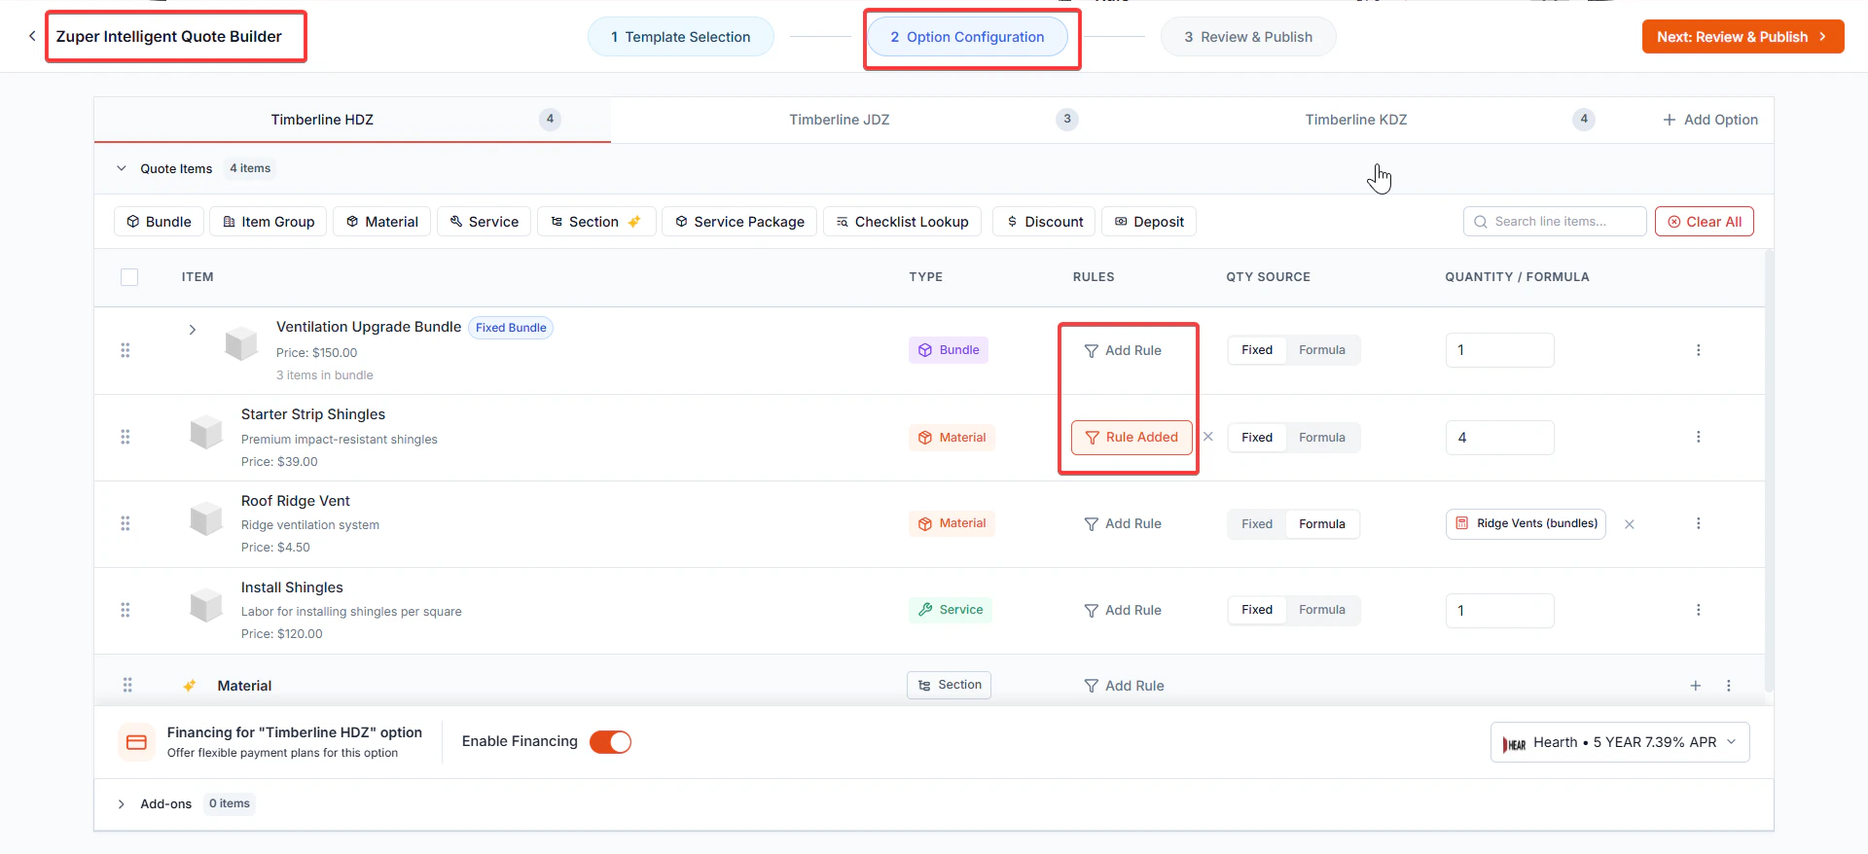Select Formula for Roof Ridge Vent
Image resolution: width=1868 pixels, height=854 pixels.
pos(1322,524)
